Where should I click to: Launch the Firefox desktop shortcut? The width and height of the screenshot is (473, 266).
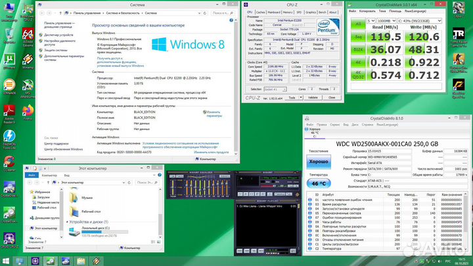28,112
